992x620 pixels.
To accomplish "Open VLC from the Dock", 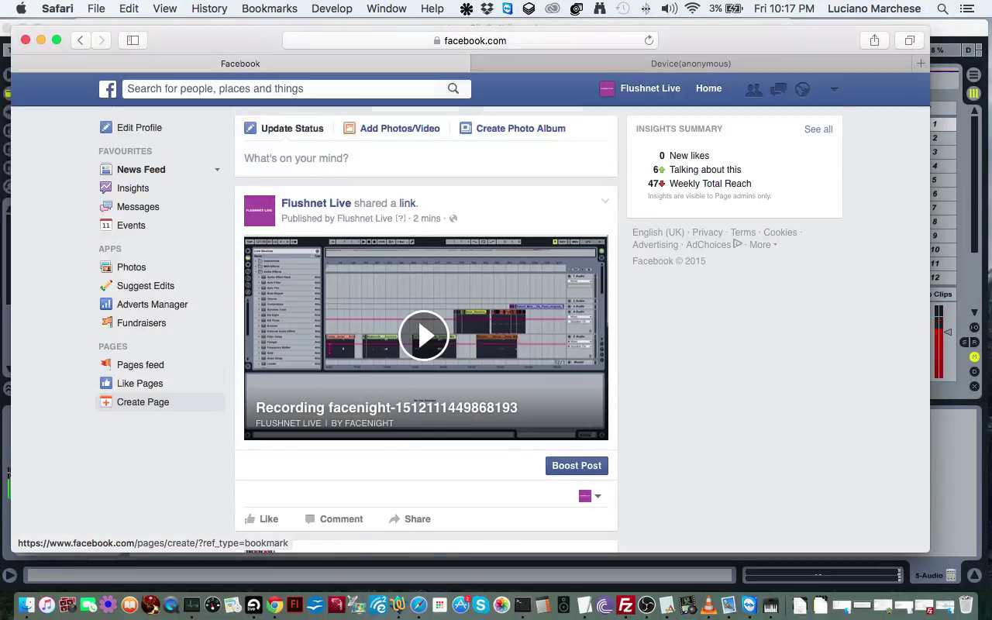I will (x=708, y=605).
